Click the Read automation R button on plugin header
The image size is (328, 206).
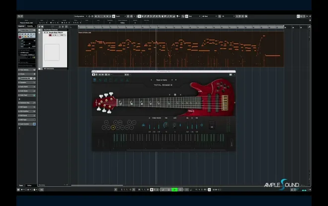[99, 74]
